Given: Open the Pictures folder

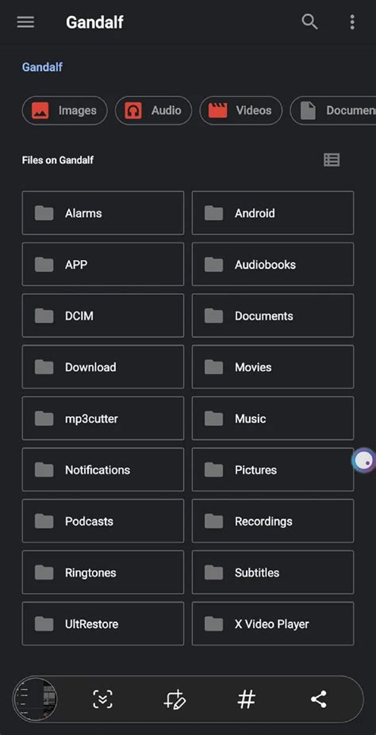Looking at the screenshot, I should 272,469.
